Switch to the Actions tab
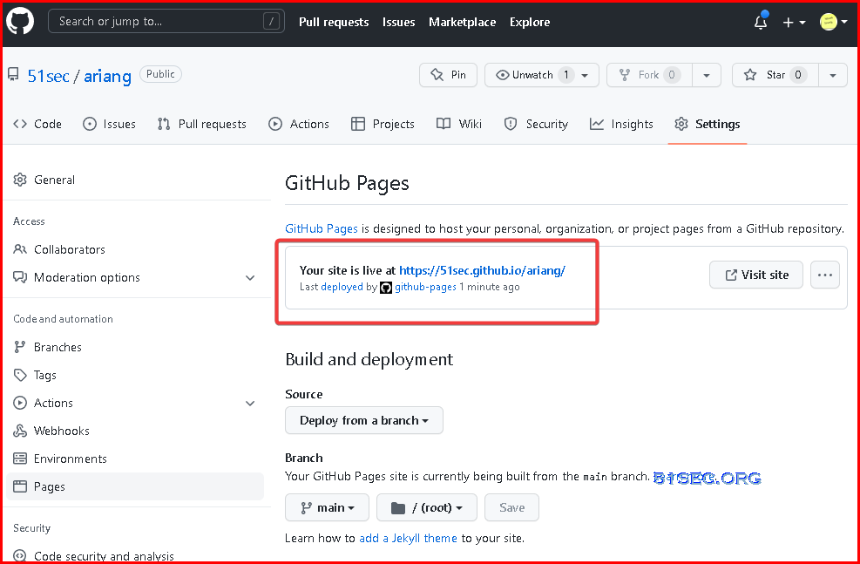The image size is (860, 564). pyautogui.click(x=299, y=124)
